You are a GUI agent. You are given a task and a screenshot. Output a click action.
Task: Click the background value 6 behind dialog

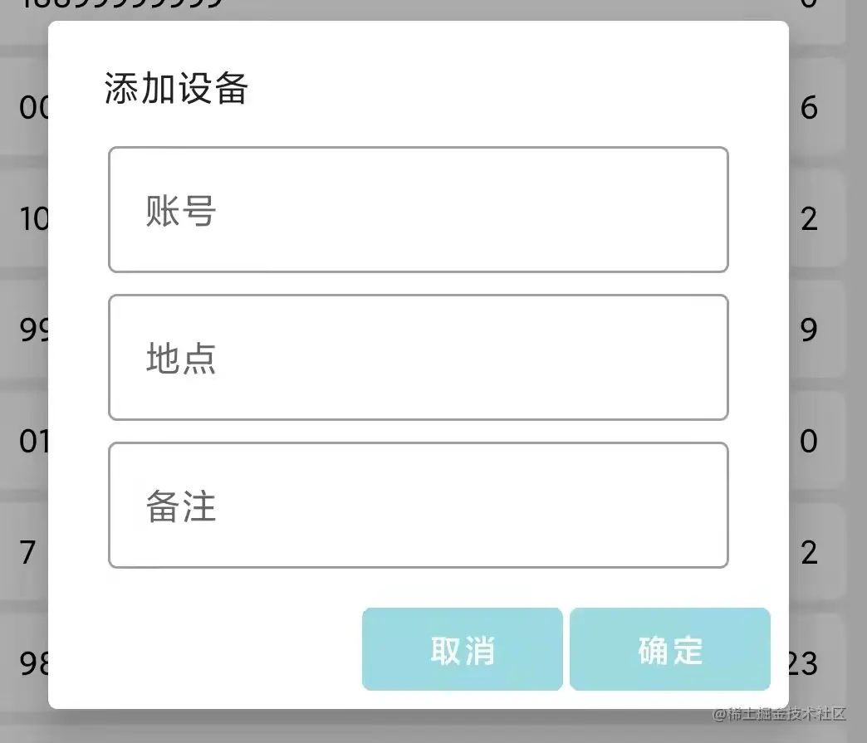click(810, 108)
